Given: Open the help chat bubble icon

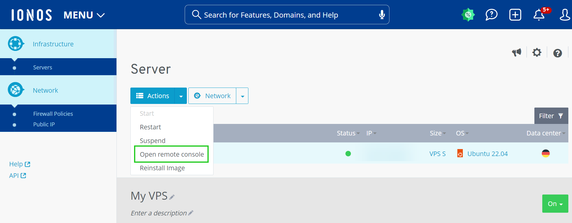Looking at the screenshot, I should tap(491, 15).
